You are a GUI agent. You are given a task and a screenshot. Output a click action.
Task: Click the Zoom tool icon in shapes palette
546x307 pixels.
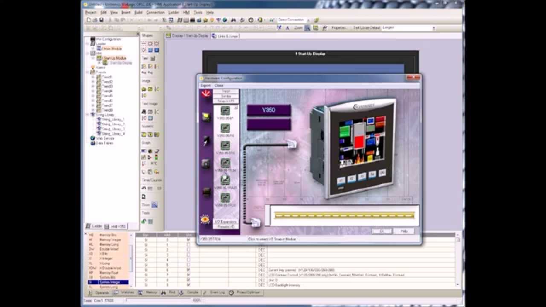[x=154, y=205]
